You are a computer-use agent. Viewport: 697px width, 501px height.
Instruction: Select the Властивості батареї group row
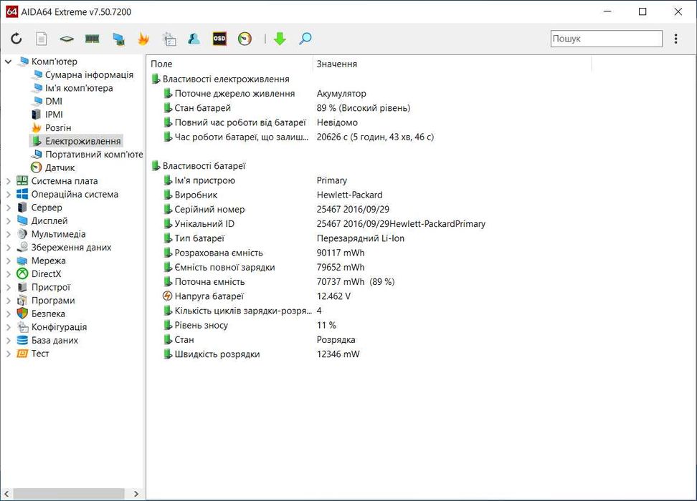[x=204, y=166]
